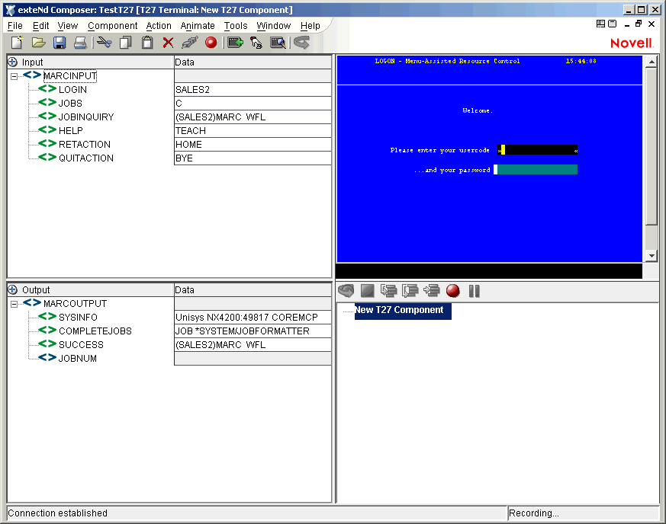Collapse the MARCINPUT tree node
The height and width of the screenshot is (524, 666).
[14, 76]
